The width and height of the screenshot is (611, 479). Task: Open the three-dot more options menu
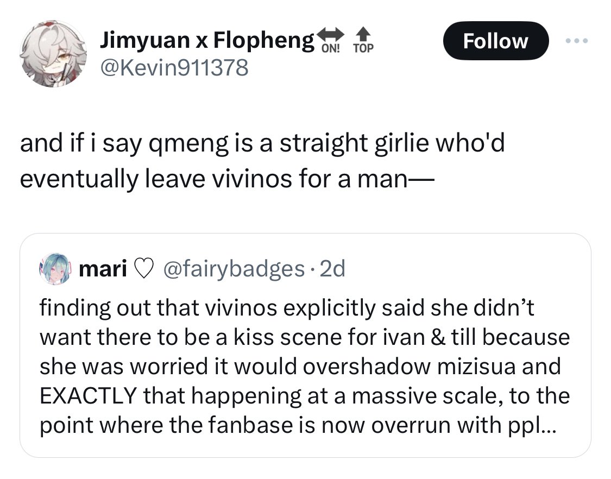click(577, 41)
